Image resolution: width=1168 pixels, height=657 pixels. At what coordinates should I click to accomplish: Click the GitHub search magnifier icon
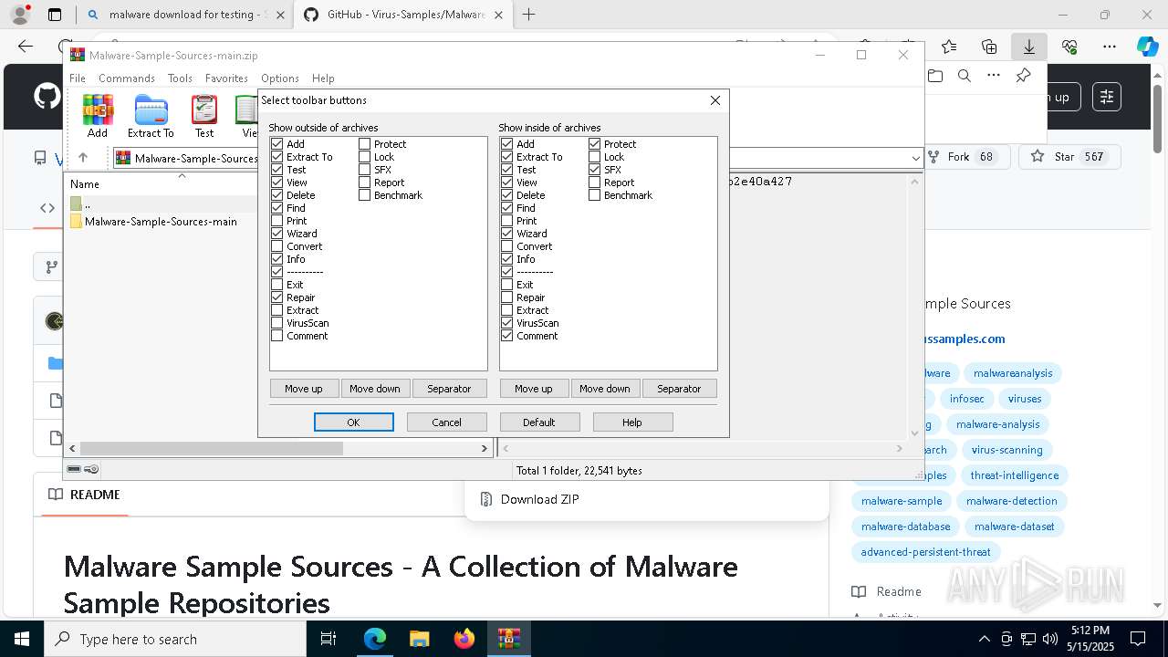[x=964, y=76]
